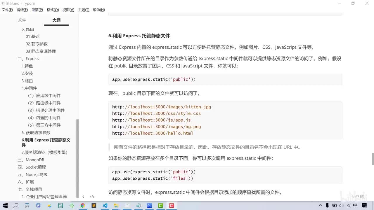Open the green Camtasia taskbar icon
The height and width of the screenshot is (210, 374).
point(160,206)
